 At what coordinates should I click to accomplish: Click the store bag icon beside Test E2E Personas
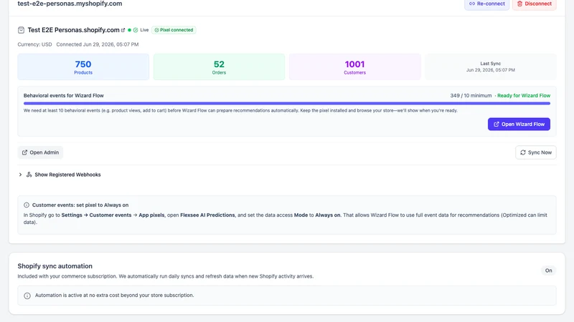[22, 30]
